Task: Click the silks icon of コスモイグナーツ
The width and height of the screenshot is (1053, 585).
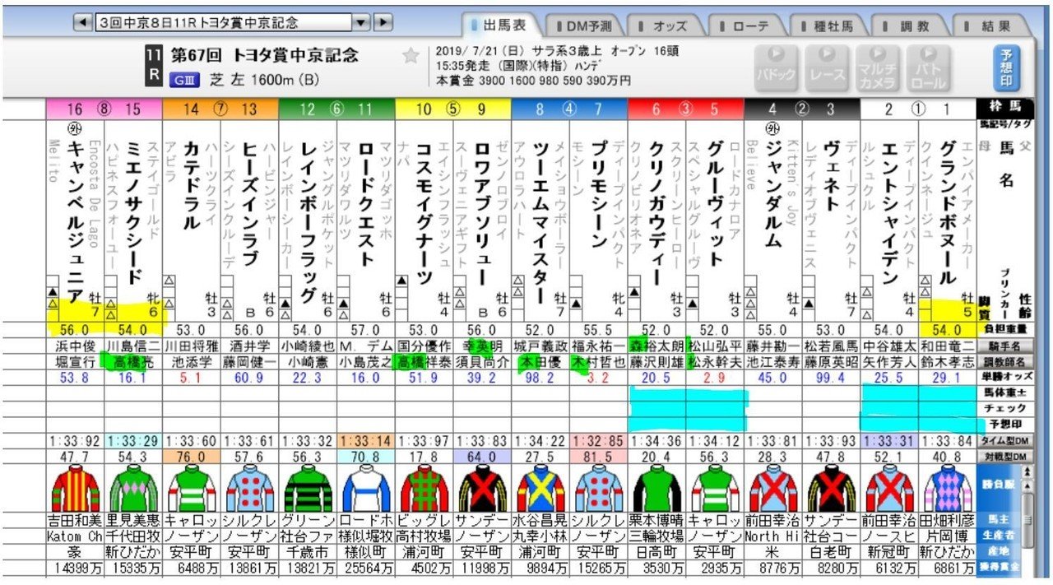Action: click(x=424, y=488)
